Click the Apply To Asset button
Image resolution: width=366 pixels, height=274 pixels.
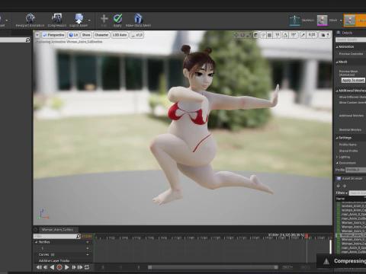[353, 80]
